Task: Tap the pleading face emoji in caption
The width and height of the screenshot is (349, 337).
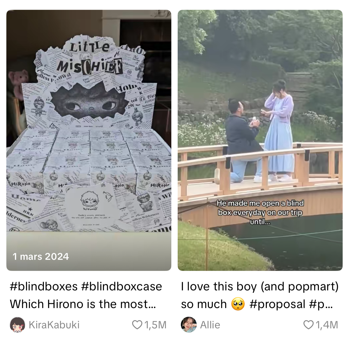Action: [238, 304]
